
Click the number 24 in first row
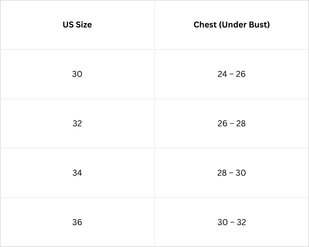coord(222,74)
